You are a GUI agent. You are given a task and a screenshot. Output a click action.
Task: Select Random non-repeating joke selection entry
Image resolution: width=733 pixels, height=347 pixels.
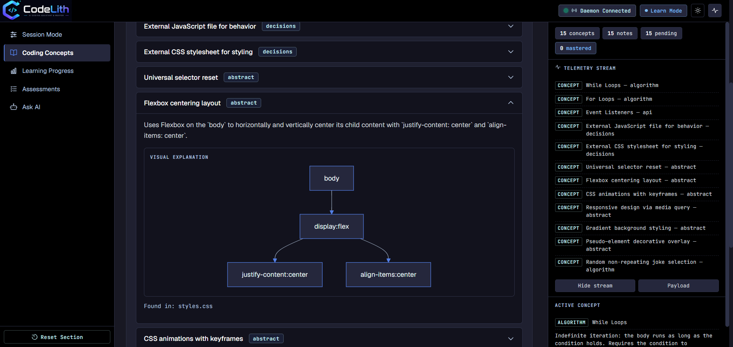click(637, 266)
